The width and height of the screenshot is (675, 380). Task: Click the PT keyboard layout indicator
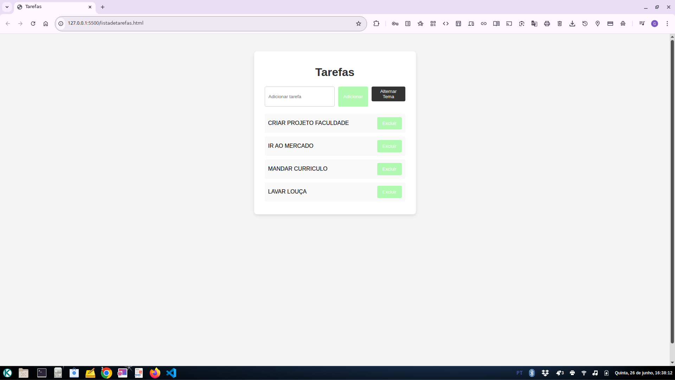(519, 373)
